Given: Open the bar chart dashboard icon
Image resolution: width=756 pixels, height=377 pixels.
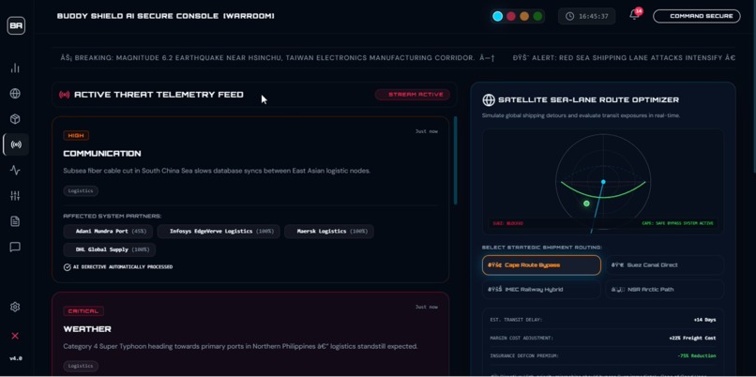Looking at the screenshot, I should point(15,68).
